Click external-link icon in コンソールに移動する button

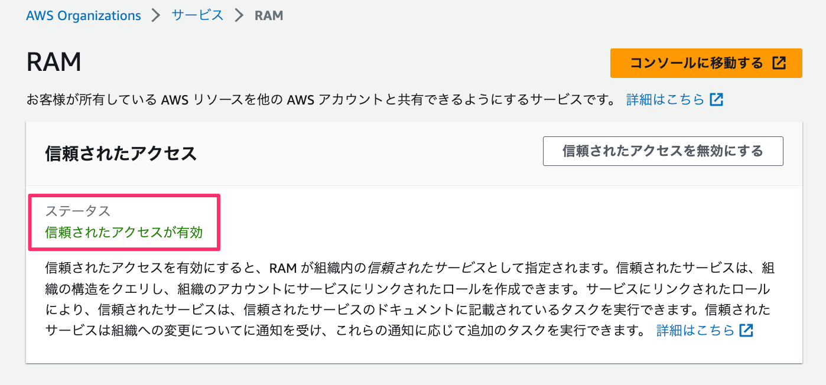(x=779, y=63)
